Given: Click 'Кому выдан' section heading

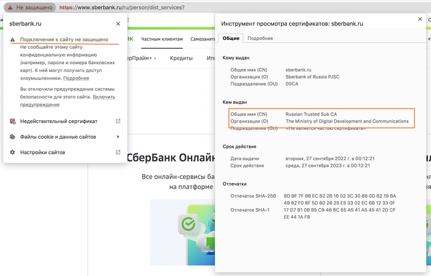Looking at the screenshot, I should coord(236,58).
